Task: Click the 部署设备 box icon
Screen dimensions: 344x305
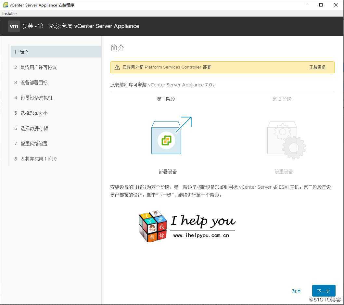Action: tap(171, 135)
